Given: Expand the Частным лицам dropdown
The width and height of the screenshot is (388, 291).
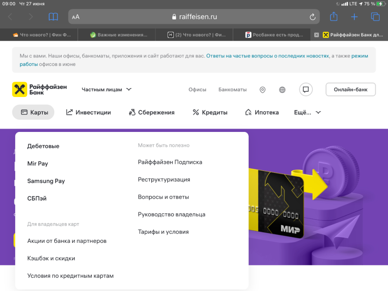Looking at the screenshot, I should pyautogui.click(x=107, y=89).
